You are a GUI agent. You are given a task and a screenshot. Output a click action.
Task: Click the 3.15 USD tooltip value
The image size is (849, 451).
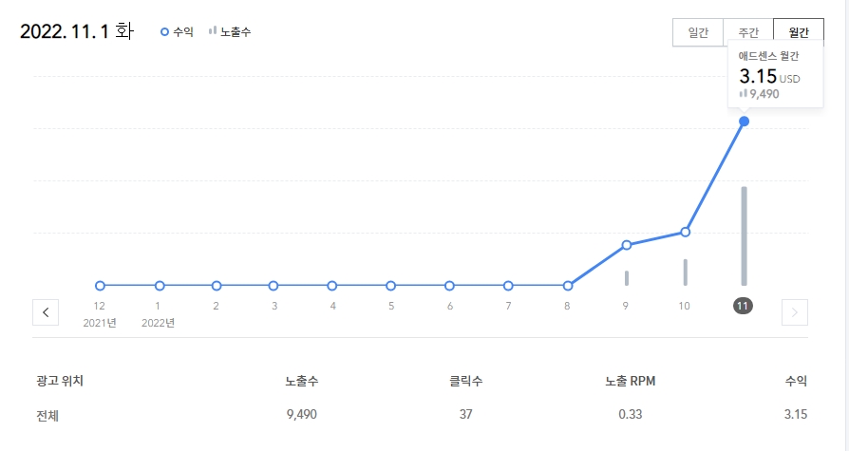[769, 77]
